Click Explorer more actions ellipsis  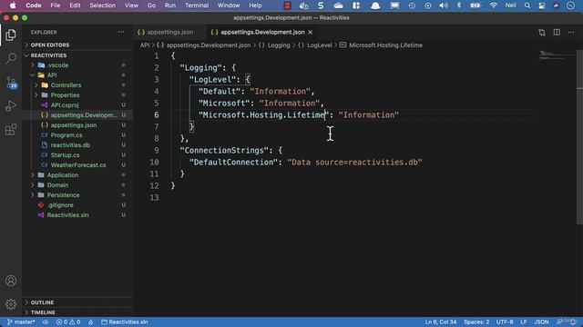(121, 33)
